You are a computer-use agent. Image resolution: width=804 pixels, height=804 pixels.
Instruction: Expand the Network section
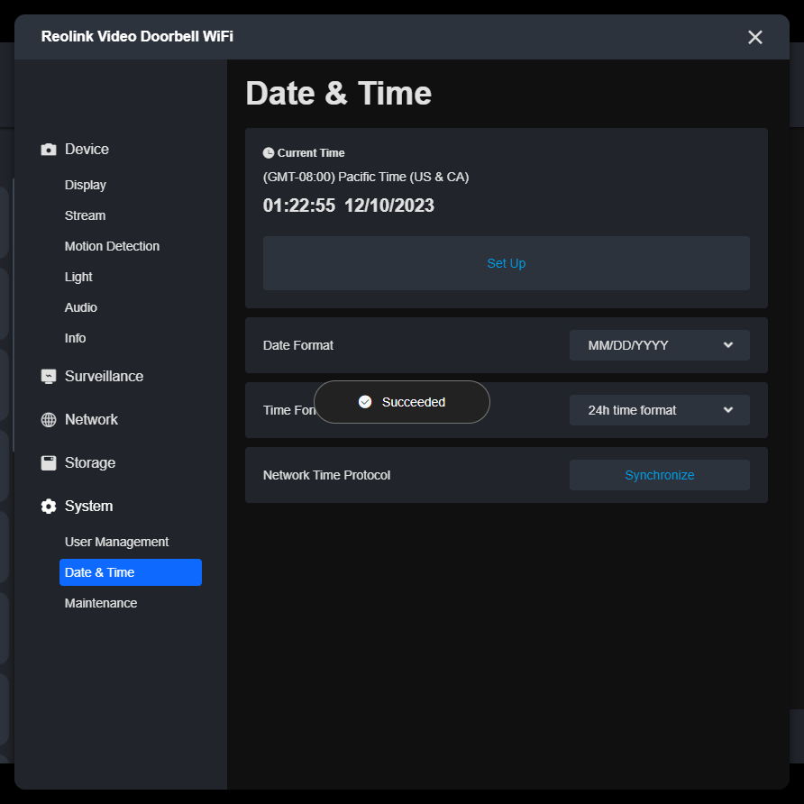point(91,419)
